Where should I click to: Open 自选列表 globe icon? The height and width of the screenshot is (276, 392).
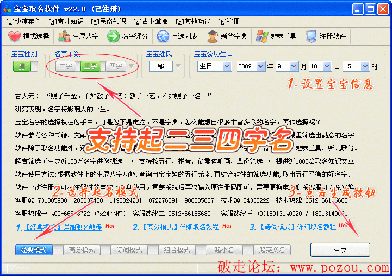tap(163, 36)
